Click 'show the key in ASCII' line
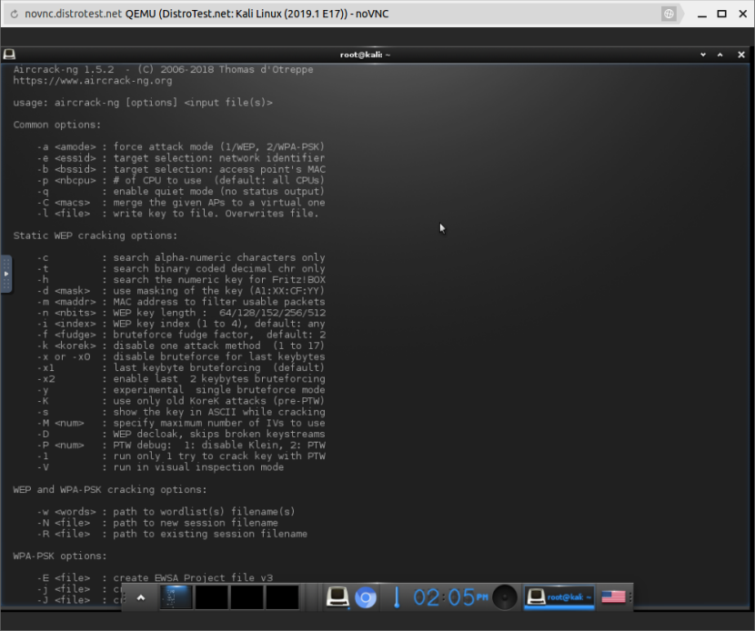Viewport: 755px width, 631px height. coord(181,412)
